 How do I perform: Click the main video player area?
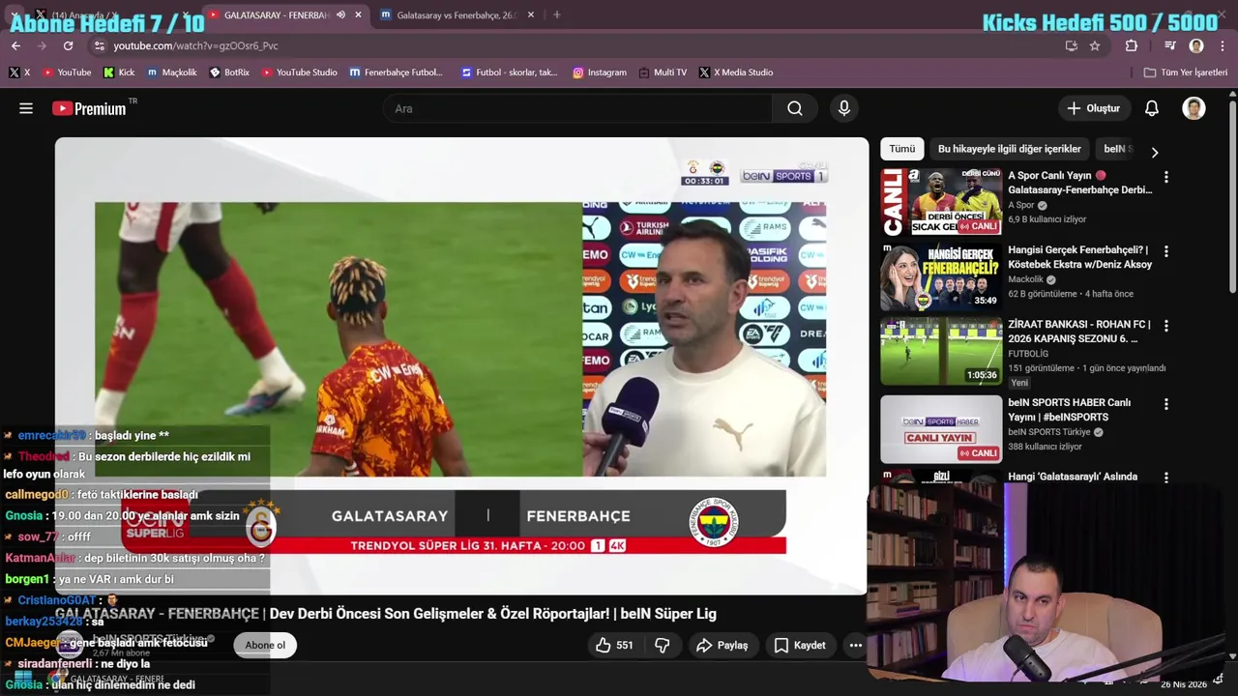[461, 365]
